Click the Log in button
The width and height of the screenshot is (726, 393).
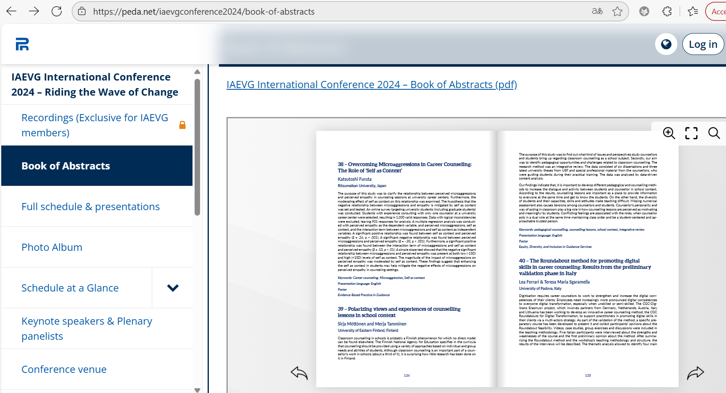pyautogui.click(x=703, y=44)
